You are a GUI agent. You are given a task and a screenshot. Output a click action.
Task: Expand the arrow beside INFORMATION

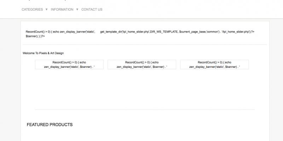(77, 10)
